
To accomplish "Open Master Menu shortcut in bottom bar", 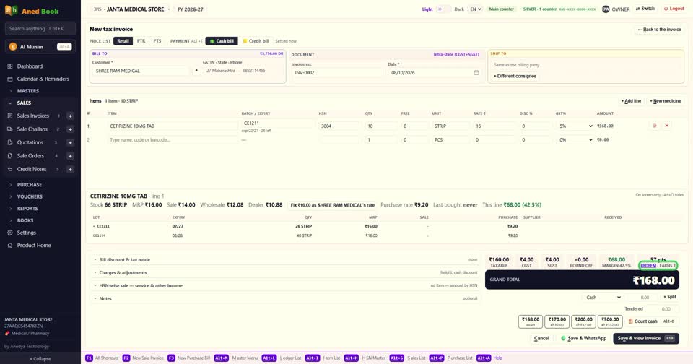I will click(237, 358).
